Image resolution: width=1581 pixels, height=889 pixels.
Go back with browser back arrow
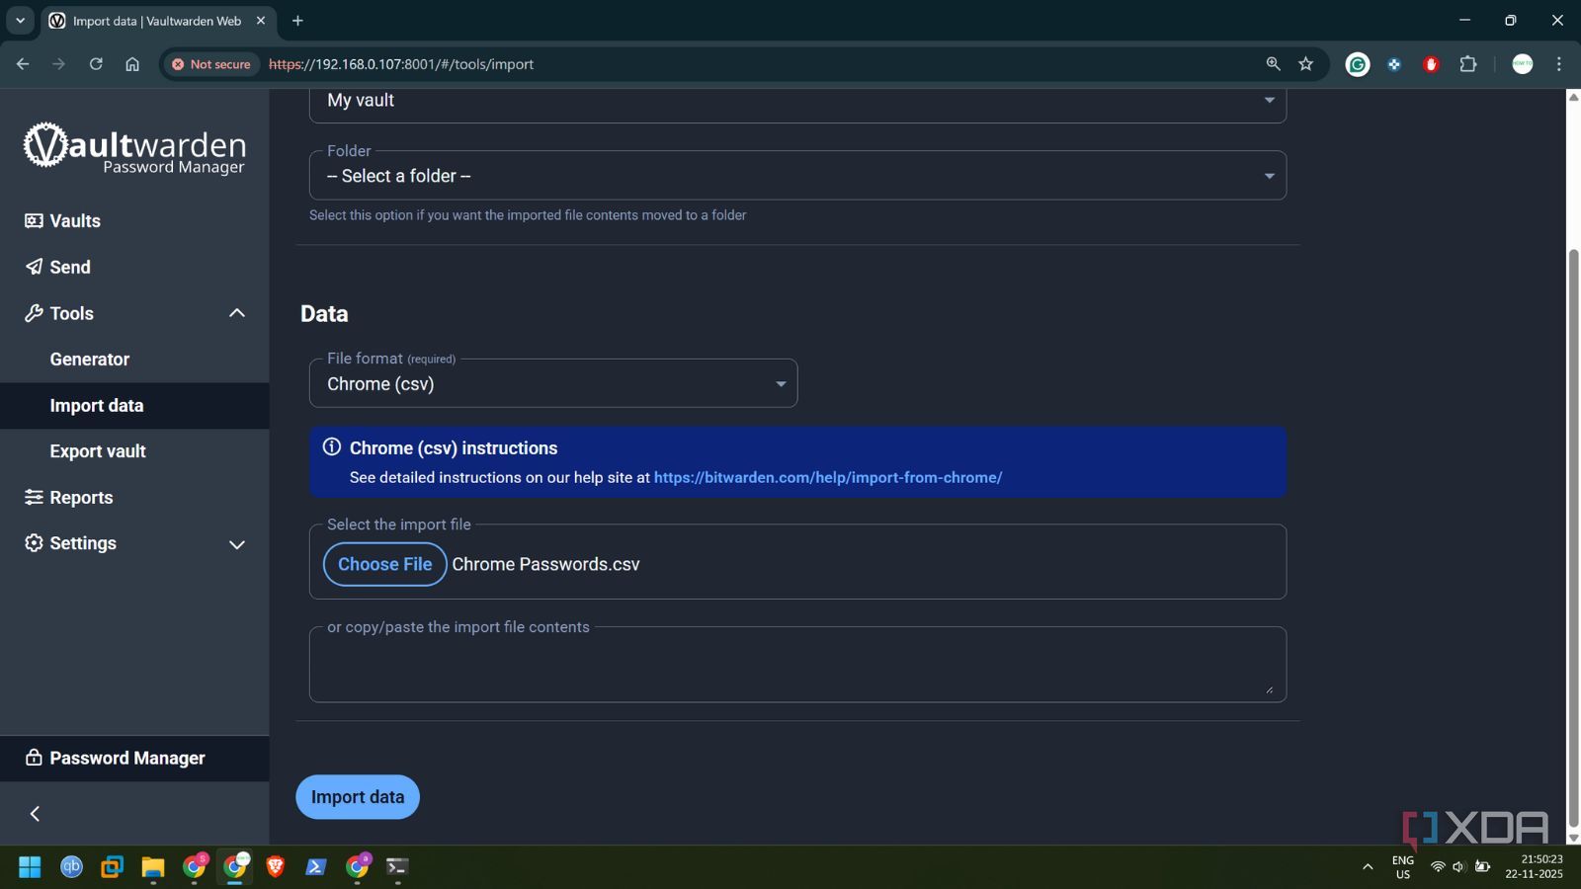[x=23, y=64]
